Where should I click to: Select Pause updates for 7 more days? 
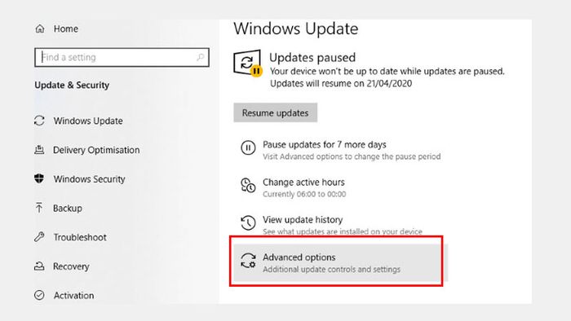point(325,145)
